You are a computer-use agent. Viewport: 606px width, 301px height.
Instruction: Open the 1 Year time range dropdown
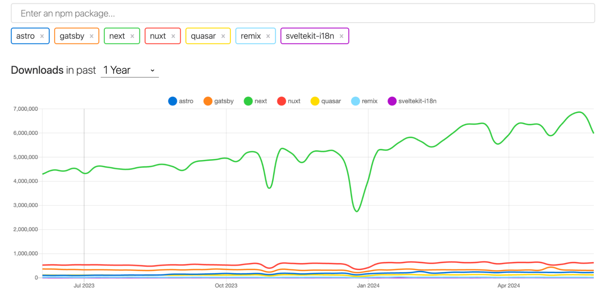[x=129, y=70]
